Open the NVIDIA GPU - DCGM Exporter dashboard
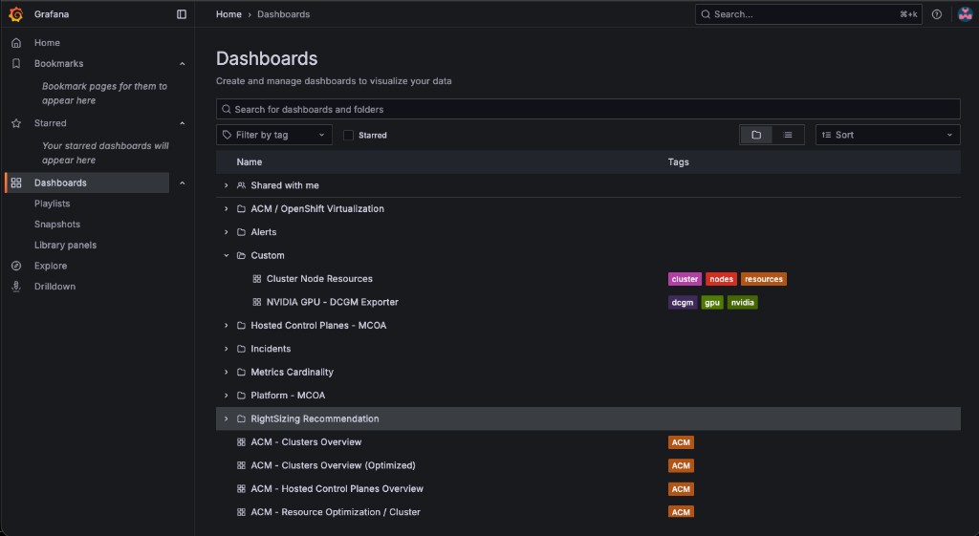Screen dimensions: 979x536 (x=332, y=301)
